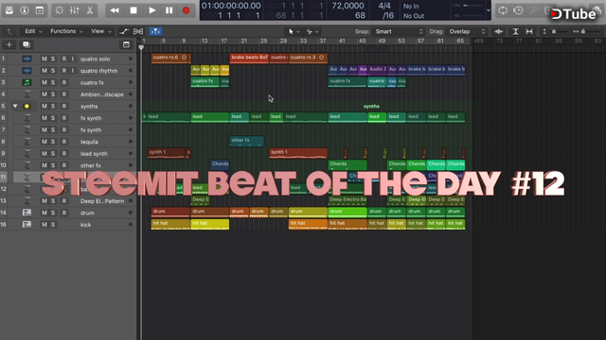This screenshot has height=340, width=606.
Task: Toggle the Automation view icon
Action: pos(124,31)
